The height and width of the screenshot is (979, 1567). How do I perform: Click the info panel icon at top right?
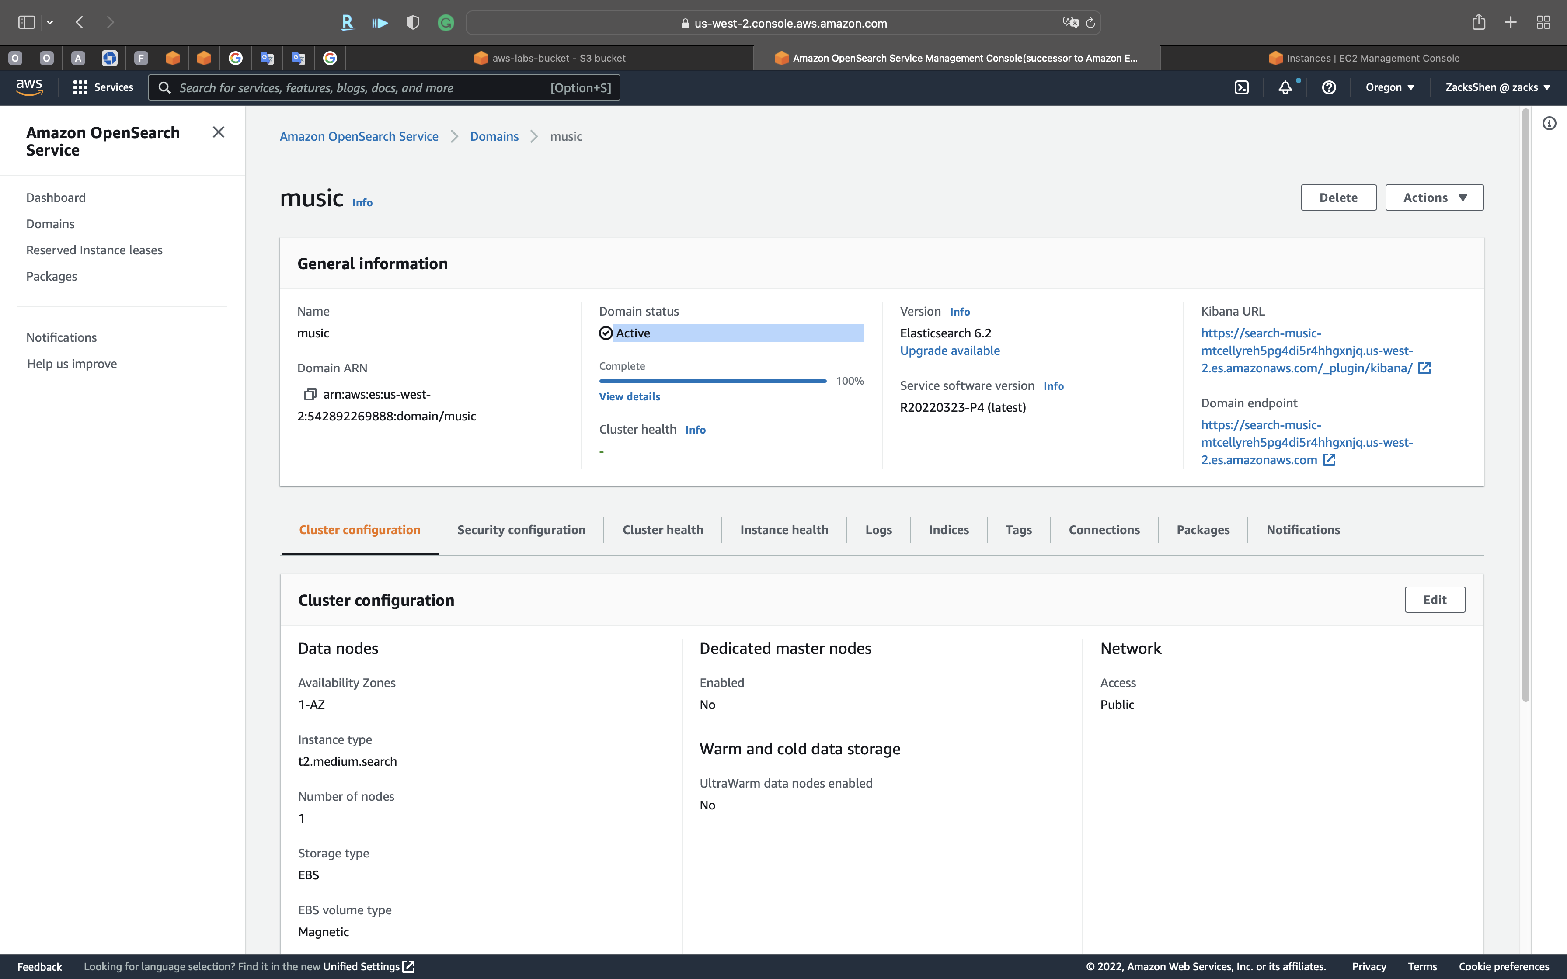tap(1549, 124)
